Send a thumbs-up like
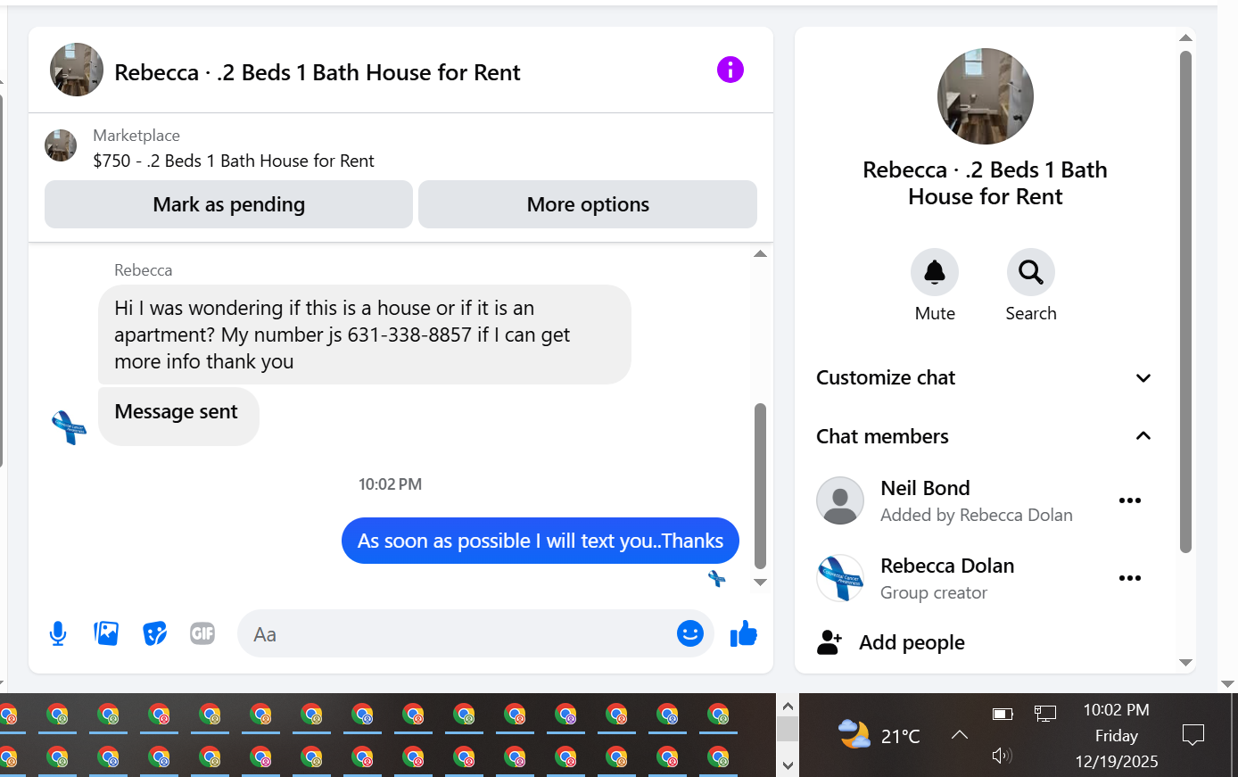1238x777 pixels. 743,633
